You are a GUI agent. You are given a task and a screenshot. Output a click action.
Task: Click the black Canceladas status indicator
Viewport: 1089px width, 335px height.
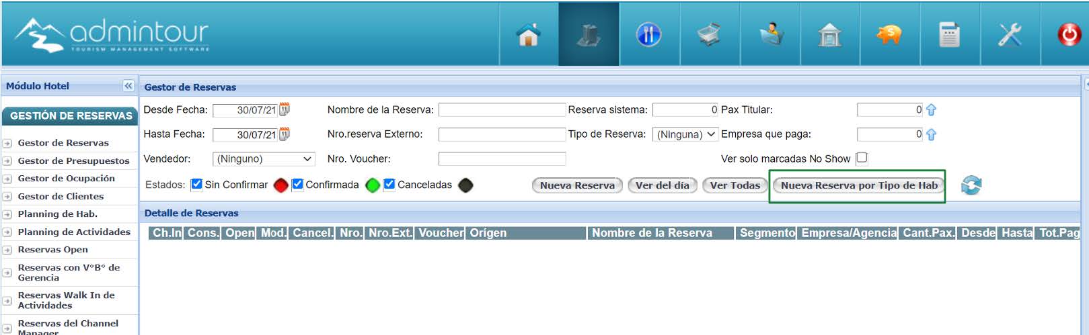[465, 185]
